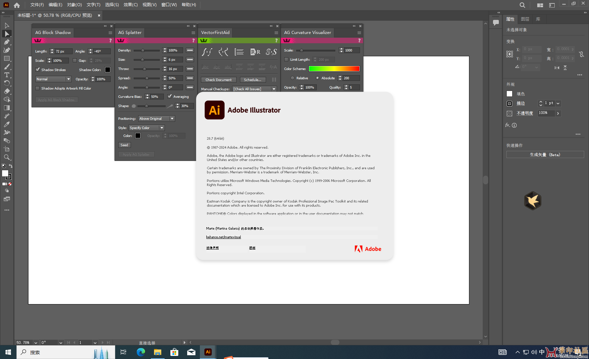
Task: Select the Pen tool in toolbar
Action: [7, 42]
